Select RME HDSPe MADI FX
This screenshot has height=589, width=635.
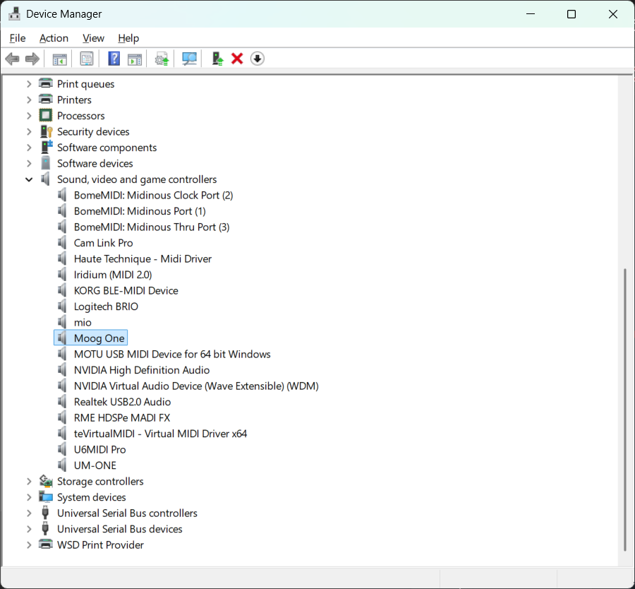click(x=122, y=417)
